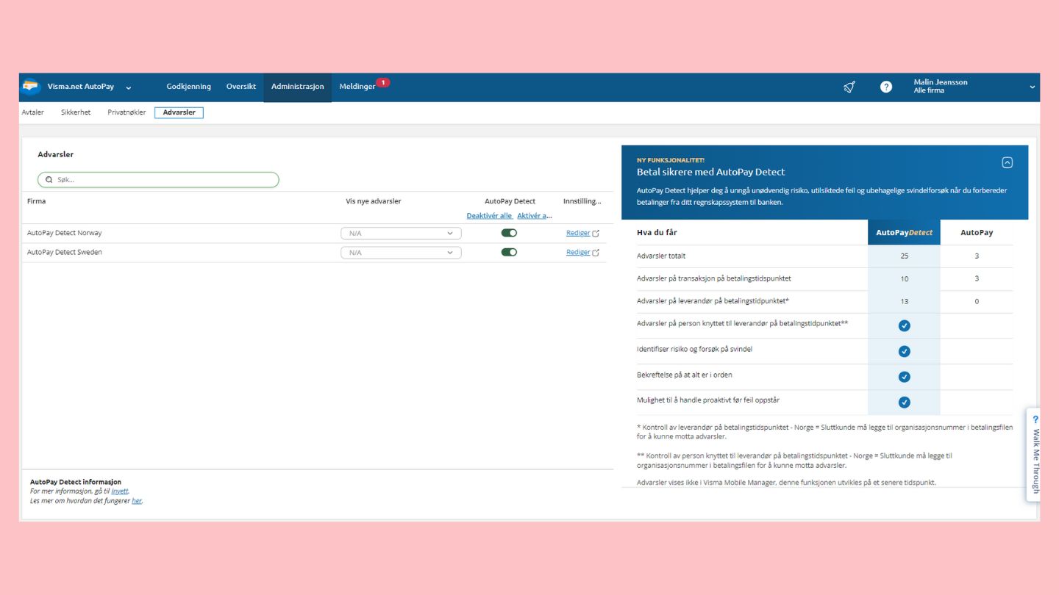The width and height of the screenshot is (1059, 595).
Task: Expand the Visma.net AutoPay app switcher
Action: point(129,87)
